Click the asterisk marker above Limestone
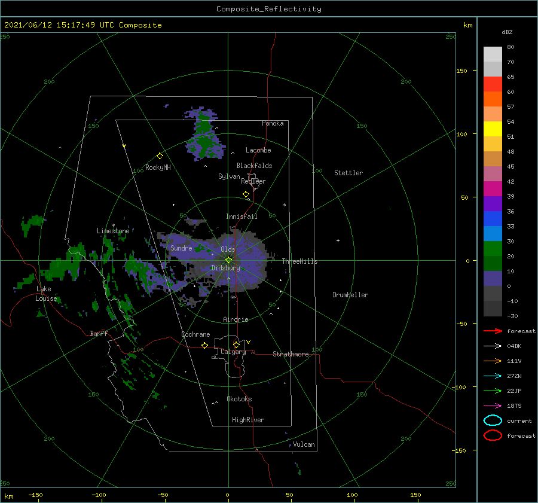This screenshot has height=503, width=538. click(x=113, y=225)
